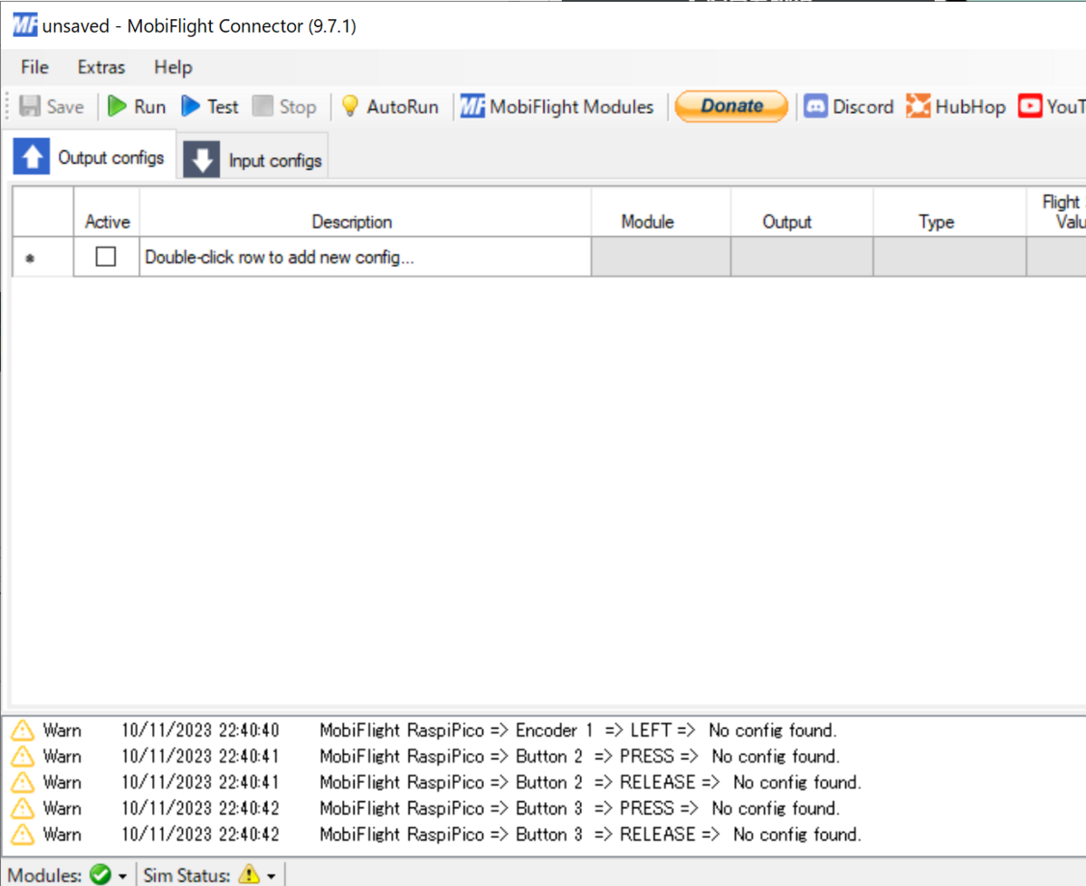Select the new-row asterisk row header

click(43, 257)
